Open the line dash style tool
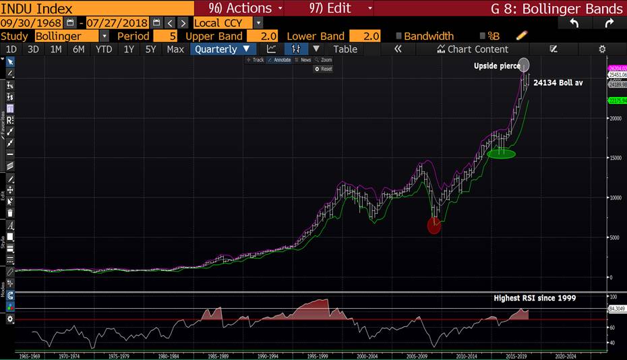Image resolution: width=627 pixels, height=360 pixels. pos(10,260)
